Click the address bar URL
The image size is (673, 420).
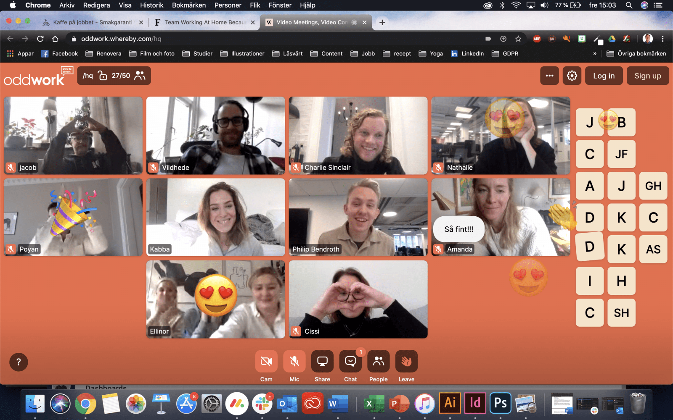[121, 39]
